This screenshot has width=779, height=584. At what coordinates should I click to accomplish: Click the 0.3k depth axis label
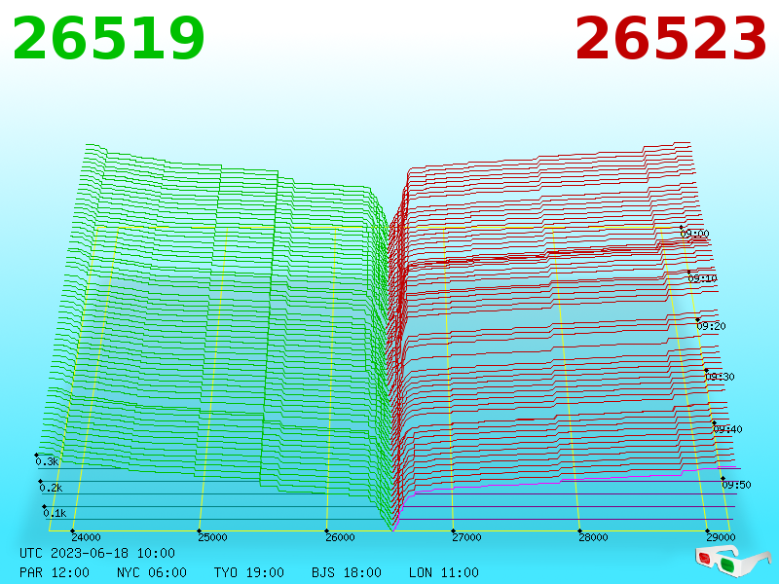[47, 461]
